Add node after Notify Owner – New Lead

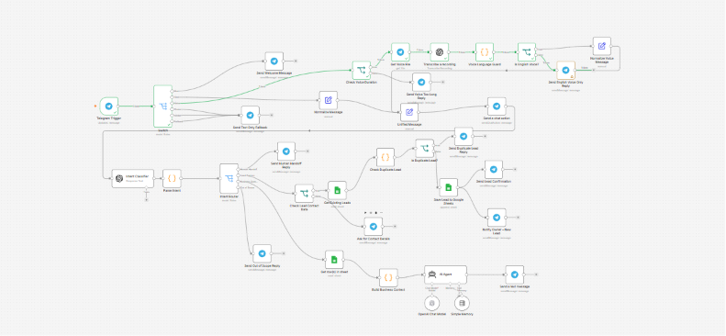[x=518, y=218]
